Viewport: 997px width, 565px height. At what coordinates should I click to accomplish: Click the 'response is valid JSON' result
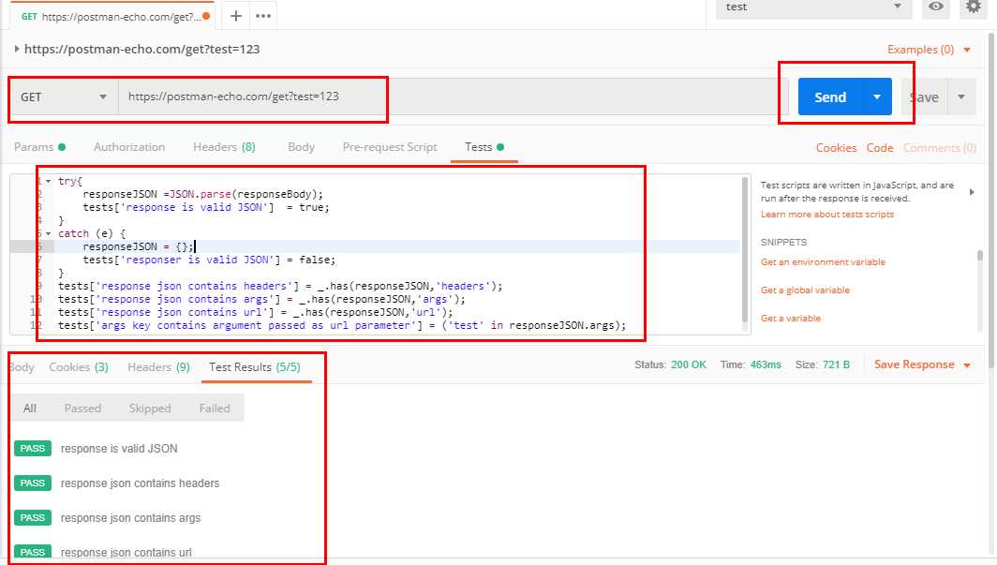(119, 449)
